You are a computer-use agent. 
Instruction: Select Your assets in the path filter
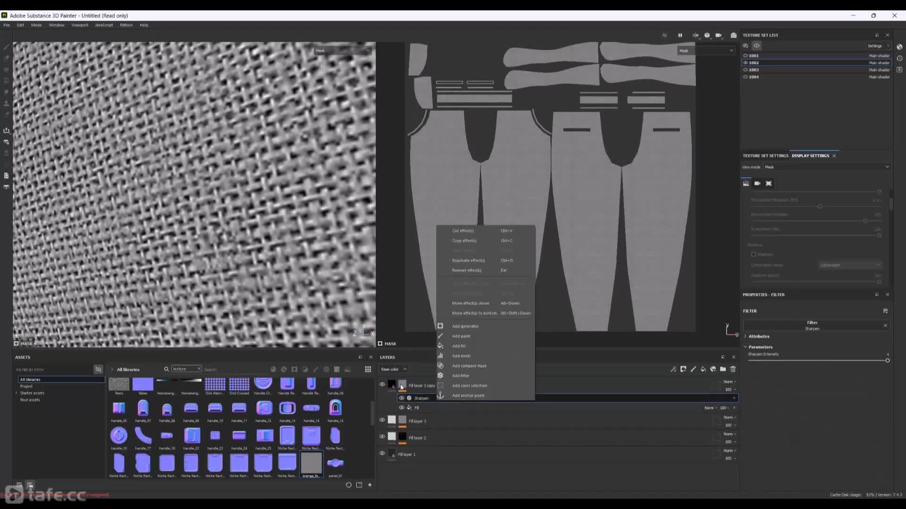[30, 400]
